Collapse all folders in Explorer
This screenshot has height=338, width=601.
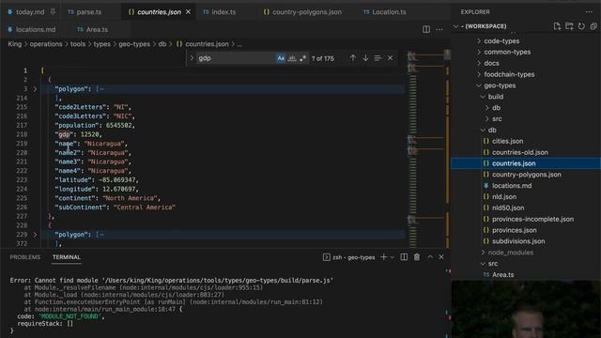[593, 26]
